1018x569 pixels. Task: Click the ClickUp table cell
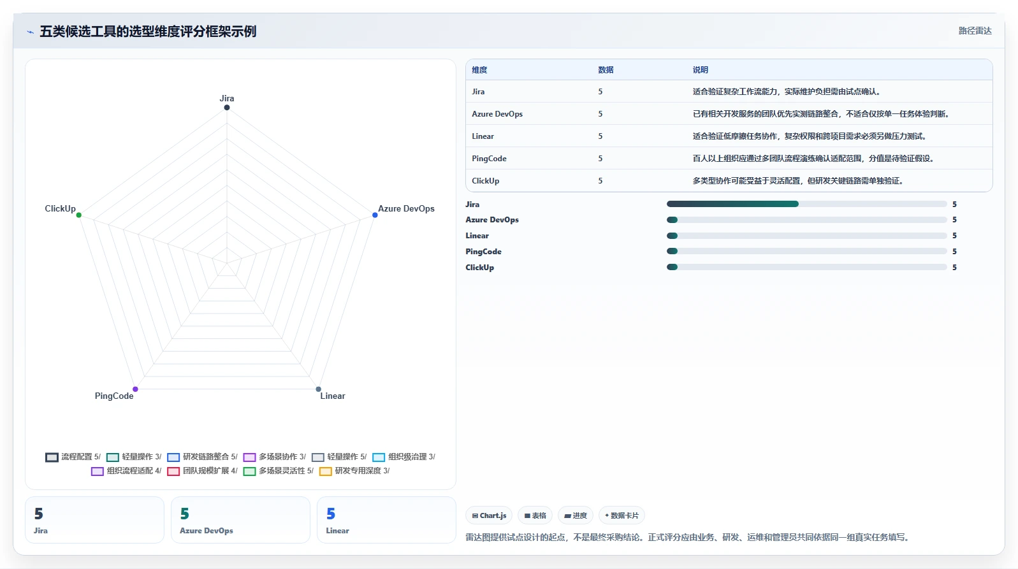coord(485,181)
